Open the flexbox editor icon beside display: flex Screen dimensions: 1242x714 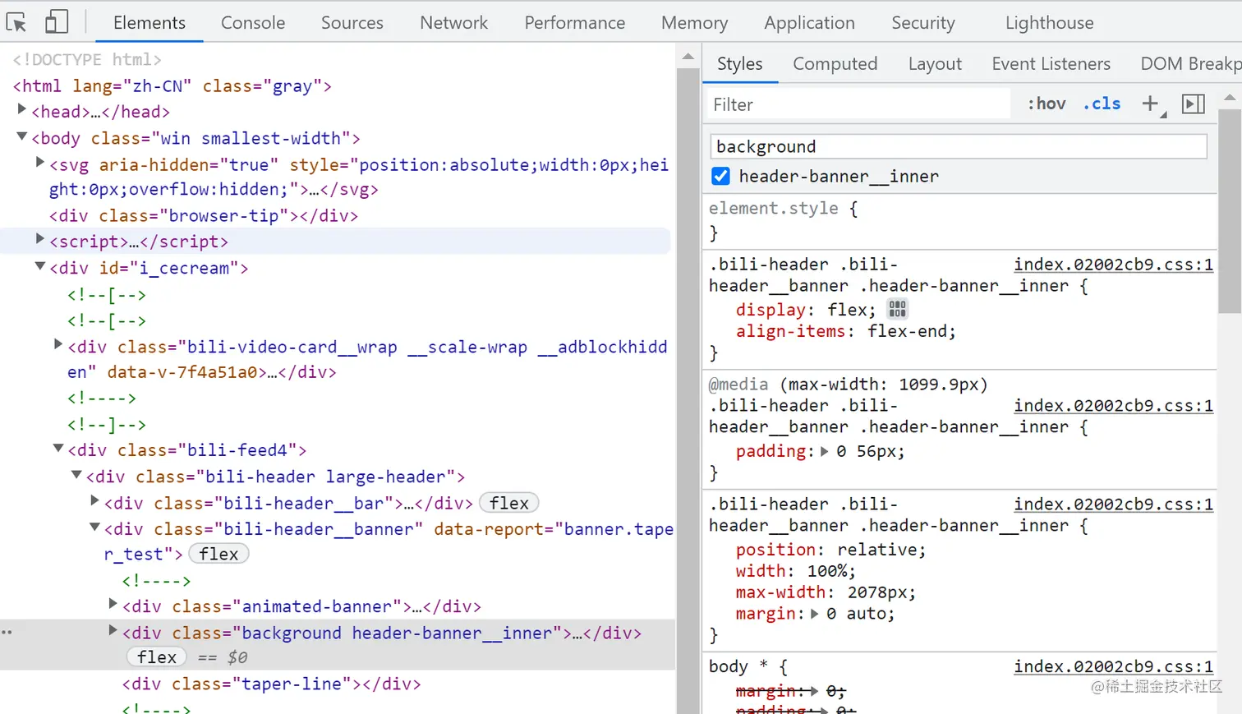pyautogui.click(x=897, y=309)
